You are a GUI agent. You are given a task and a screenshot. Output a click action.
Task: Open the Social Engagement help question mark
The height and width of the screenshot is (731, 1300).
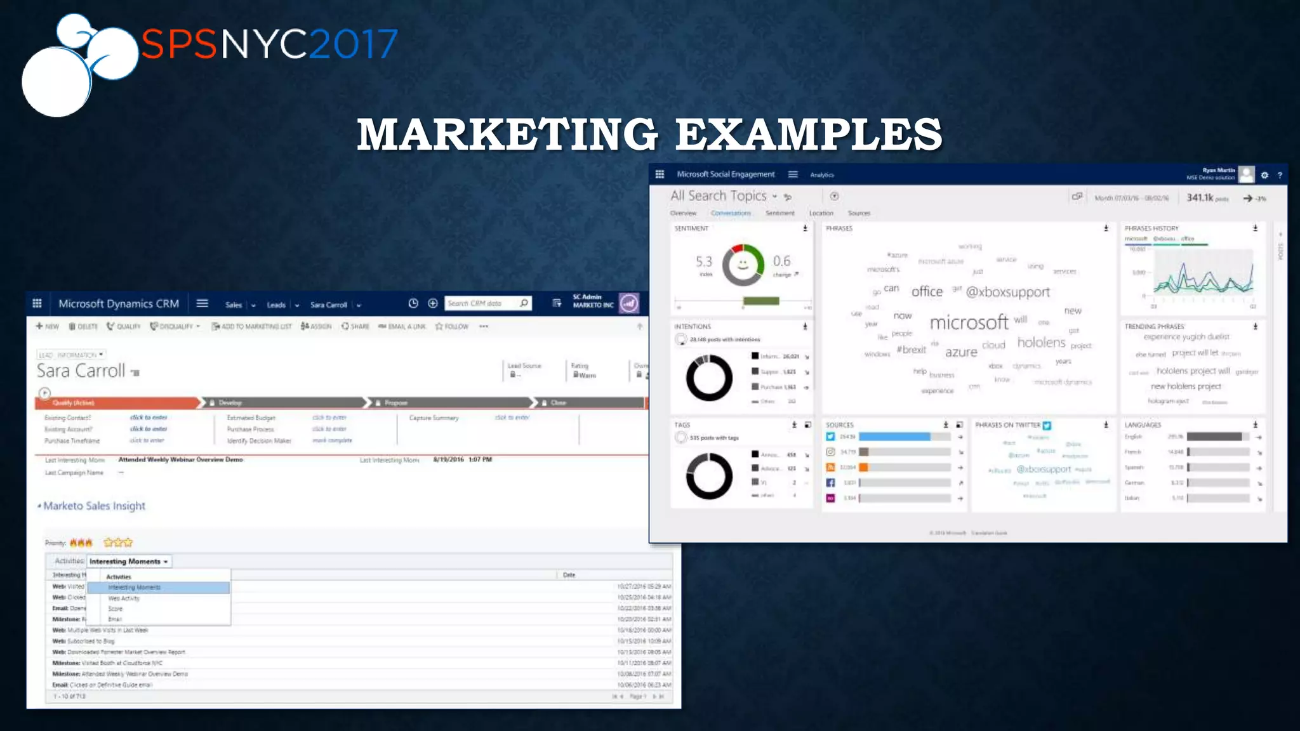tap(1280, 175)
